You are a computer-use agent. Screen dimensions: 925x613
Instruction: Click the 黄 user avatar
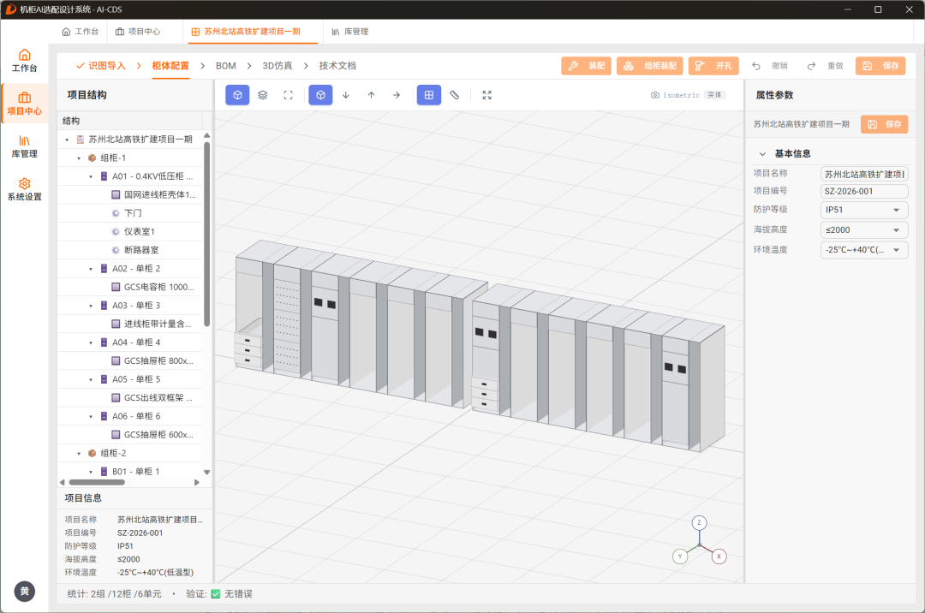pyautogui.click(x=25, y=592)
